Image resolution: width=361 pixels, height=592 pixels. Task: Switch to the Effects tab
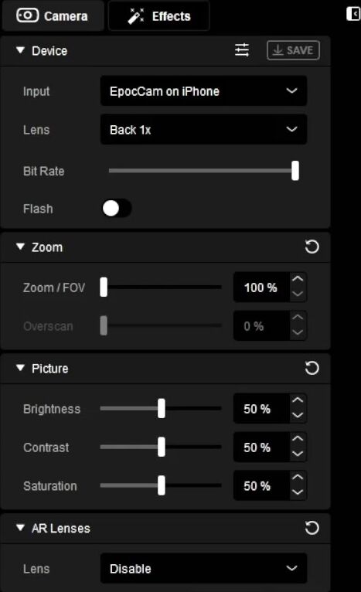click(x=159, y=16)
